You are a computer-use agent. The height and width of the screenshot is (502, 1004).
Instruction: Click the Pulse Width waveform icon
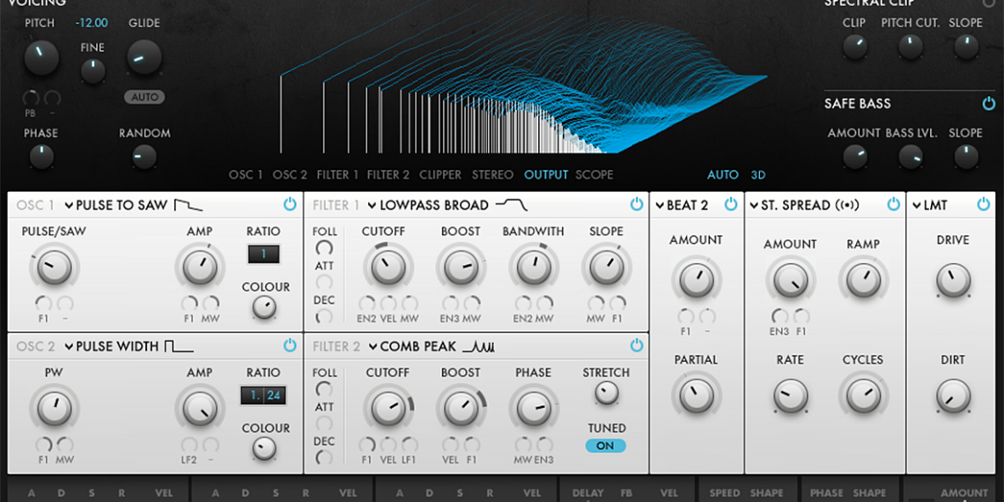179,346
